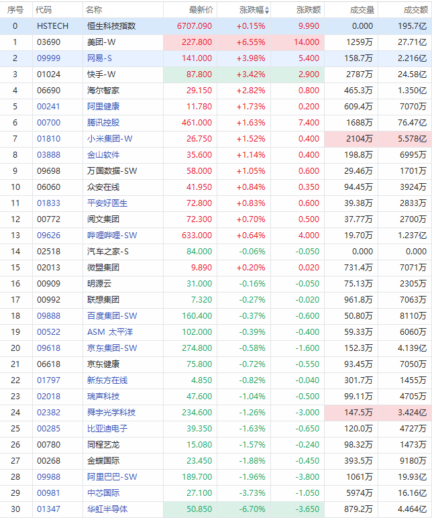Open 京东集团-SW stock link

coord(112,348)
